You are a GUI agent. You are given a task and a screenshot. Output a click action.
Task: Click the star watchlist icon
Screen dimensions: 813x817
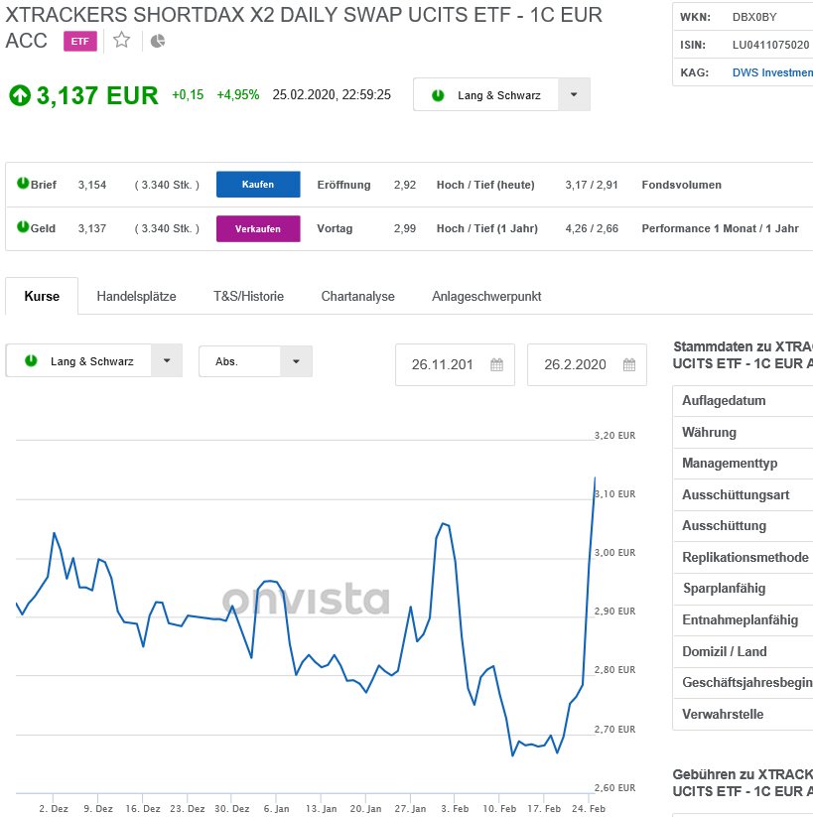pyautogui.click(x=121, y=40)
